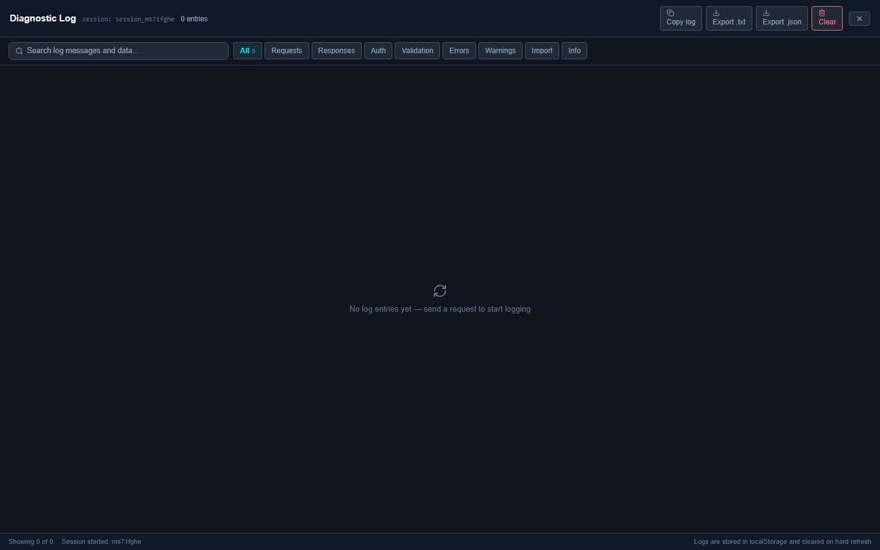Select the All filter tab
This screenshot has width=880, height=550.
click(x=248, y=51)
